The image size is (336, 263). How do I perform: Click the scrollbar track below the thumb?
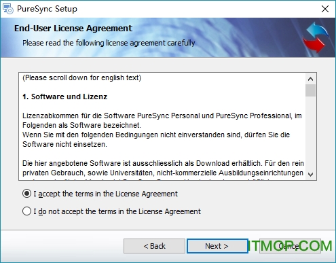click(x=310, y=133)
